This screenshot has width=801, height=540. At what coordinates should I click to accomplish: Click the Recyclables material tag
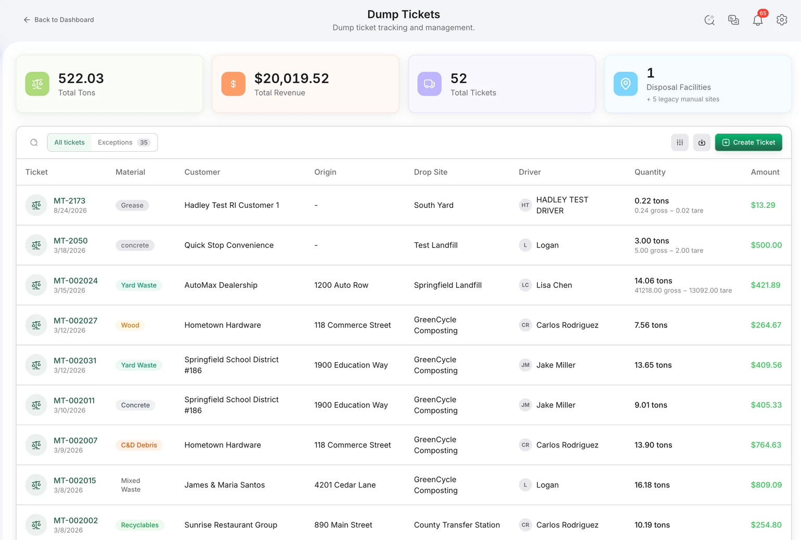[x=140, y=525]
